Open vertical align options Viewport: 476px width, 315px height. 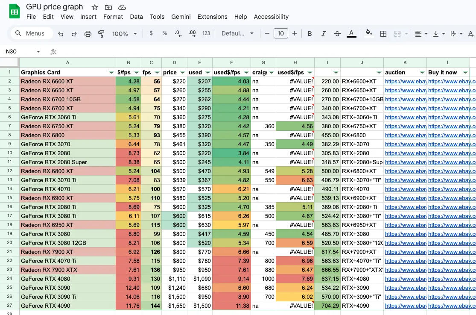tap(439, 34)
